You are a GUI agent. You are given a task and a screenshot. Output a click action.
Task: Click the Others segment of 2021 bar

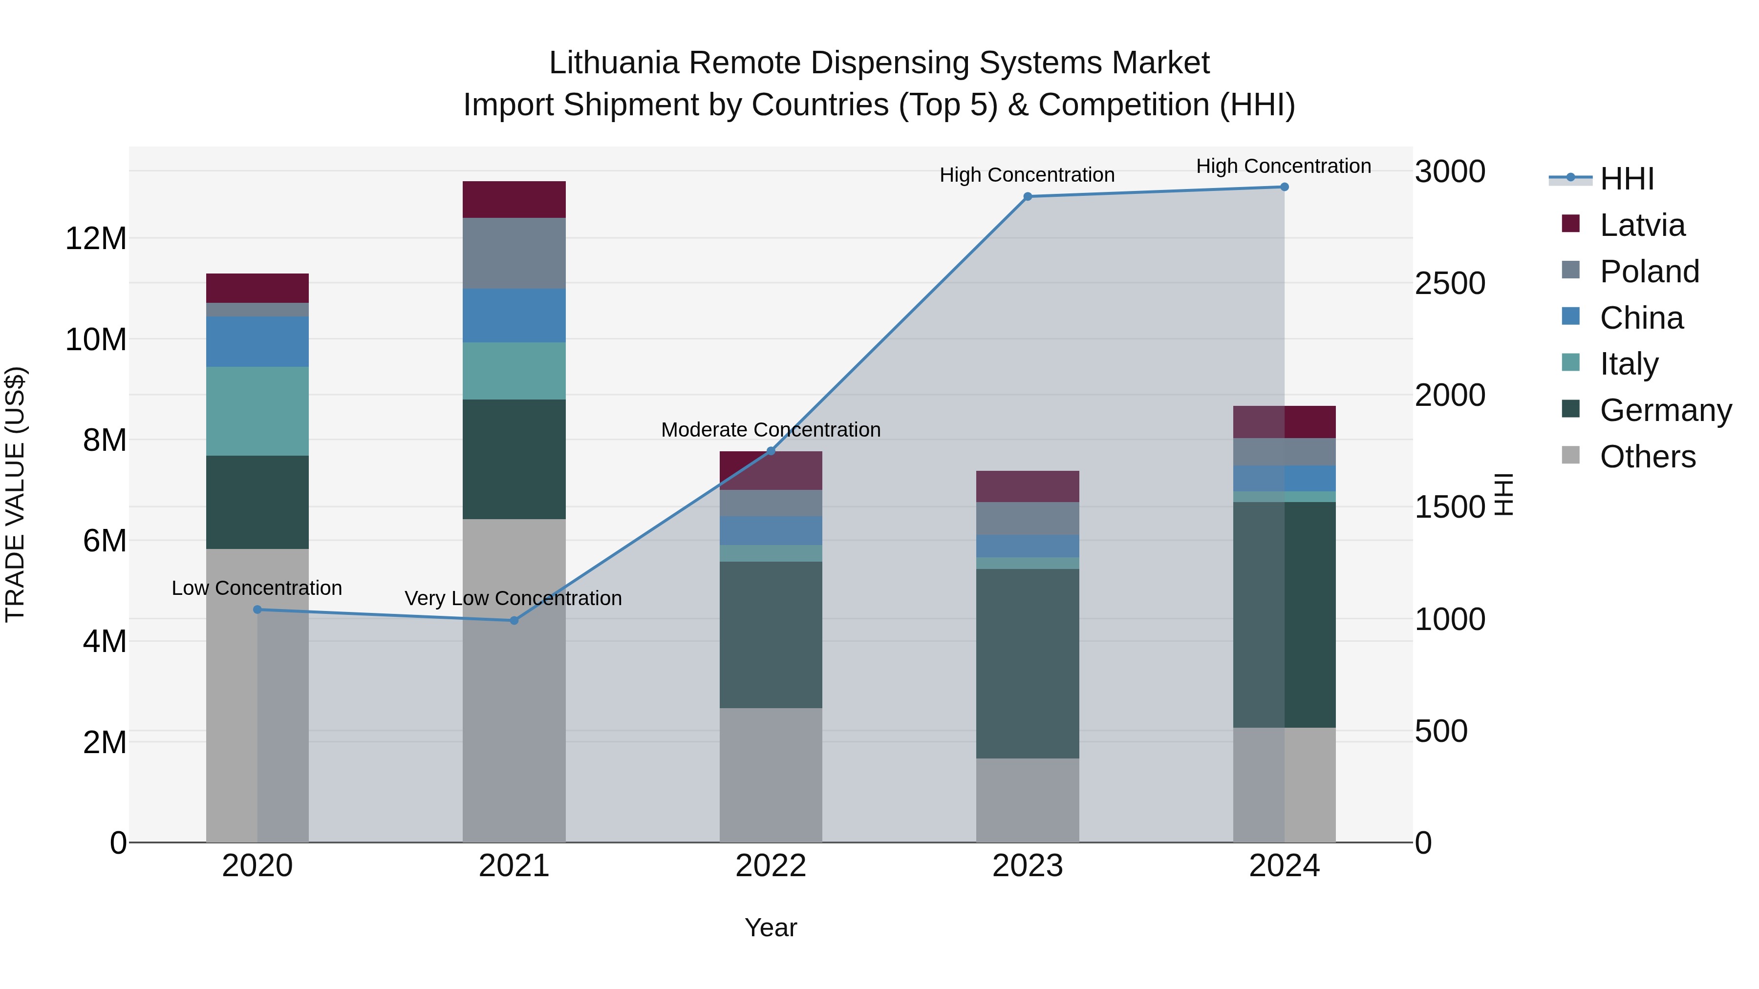pos(514,680)
